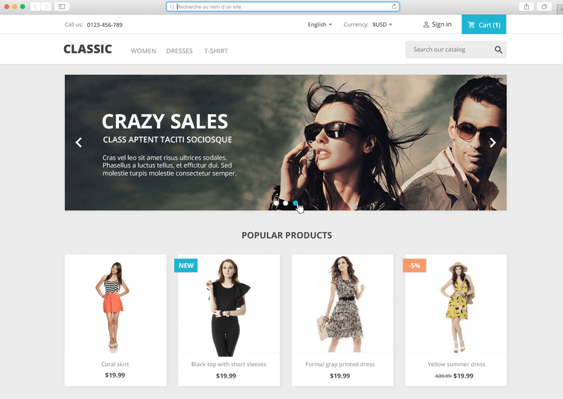563x399 pixels.
Task: Advance to the next carousel slide
Action: point(493,142)
